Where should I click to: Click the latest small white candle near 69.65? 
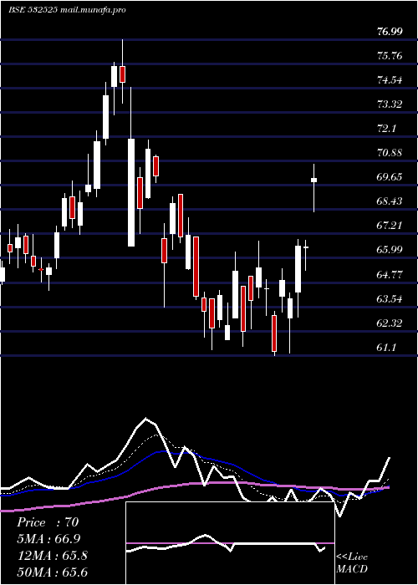pyautogui.click(x=313, y=181)
